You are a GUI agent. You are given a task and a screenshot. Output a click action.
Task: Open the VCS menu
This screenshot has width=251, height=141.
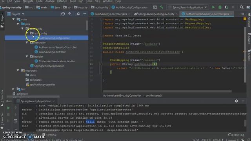point(98,1)
